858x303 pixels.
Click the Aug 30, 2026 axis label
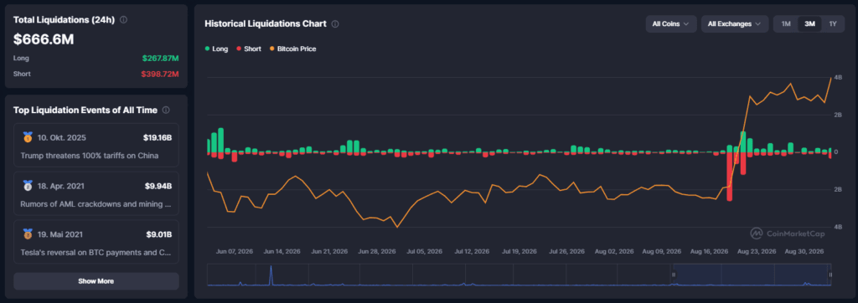pos(804,252)
